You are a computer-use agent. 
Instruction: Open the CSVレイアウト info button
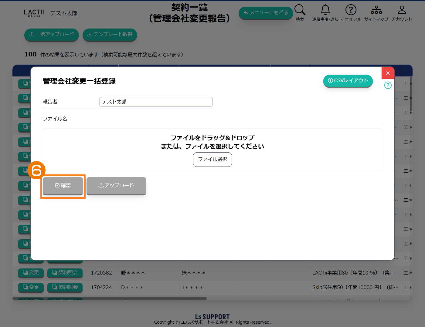[348, 81]
